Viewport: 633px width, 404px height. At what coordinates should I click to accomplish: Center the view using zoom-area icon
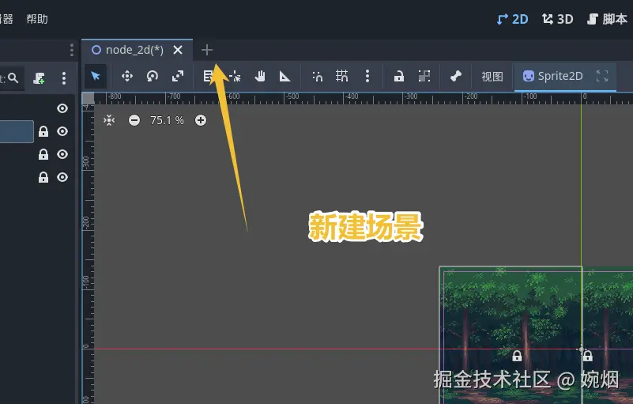click(x=109, y=120)
